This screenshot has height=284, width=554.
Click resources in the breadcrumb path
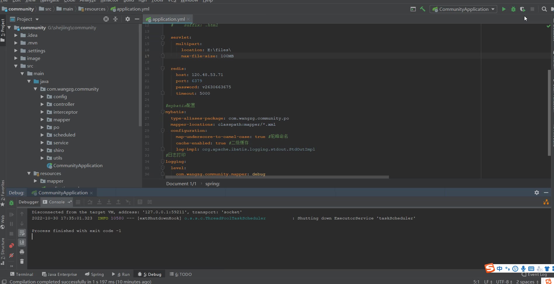click(x=92, y=9)
